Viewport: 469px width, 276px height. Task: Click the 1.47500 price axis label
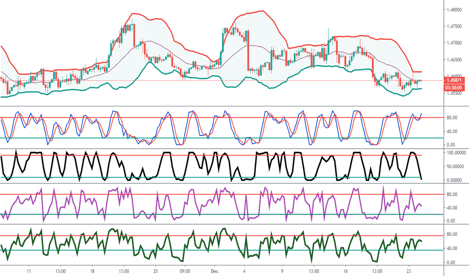(x=454, y=26)
